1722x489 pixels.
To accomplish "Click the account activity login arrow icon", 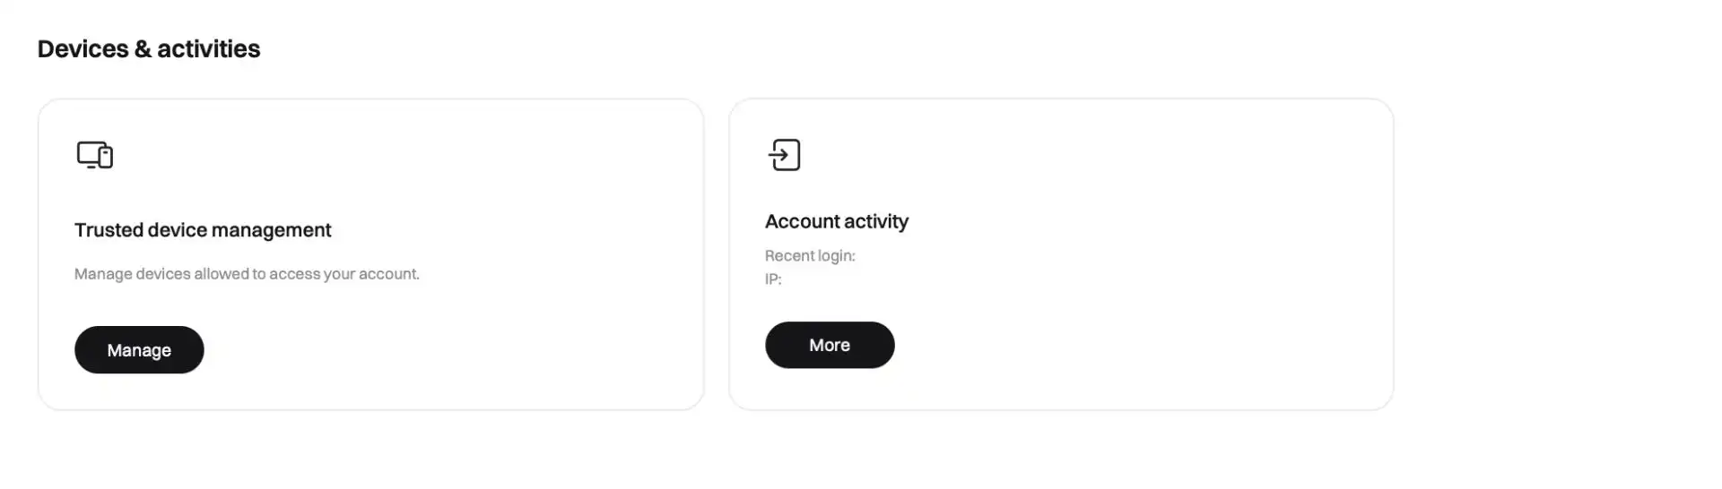I will tap(784, 155).
